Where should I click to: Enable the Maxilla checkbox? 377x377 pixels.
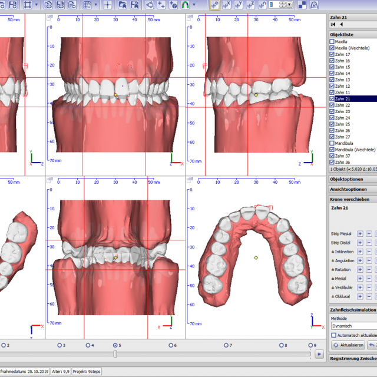332,42
